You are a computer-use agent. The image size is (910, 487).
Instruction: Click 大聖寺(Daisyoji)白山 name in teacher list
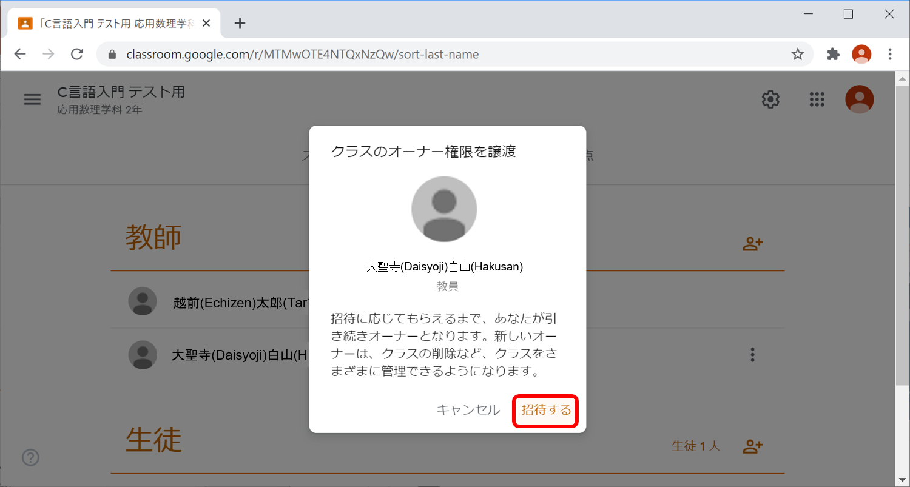240,355
